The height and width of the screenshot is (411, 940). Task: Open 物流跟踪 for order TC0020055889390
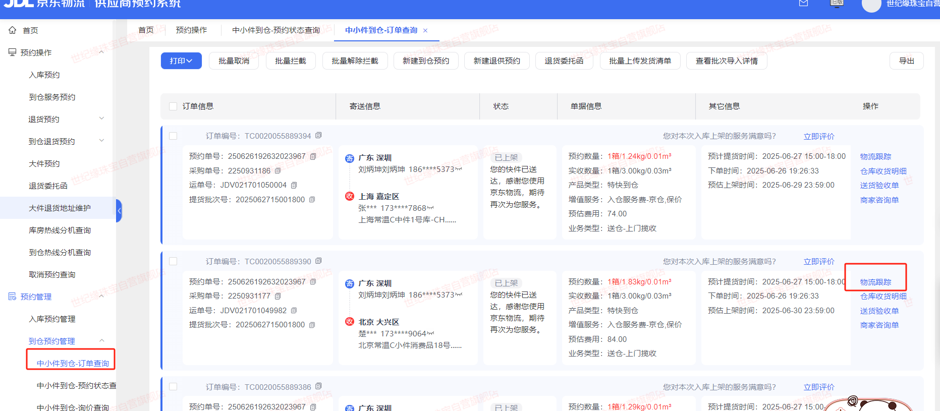875,282
